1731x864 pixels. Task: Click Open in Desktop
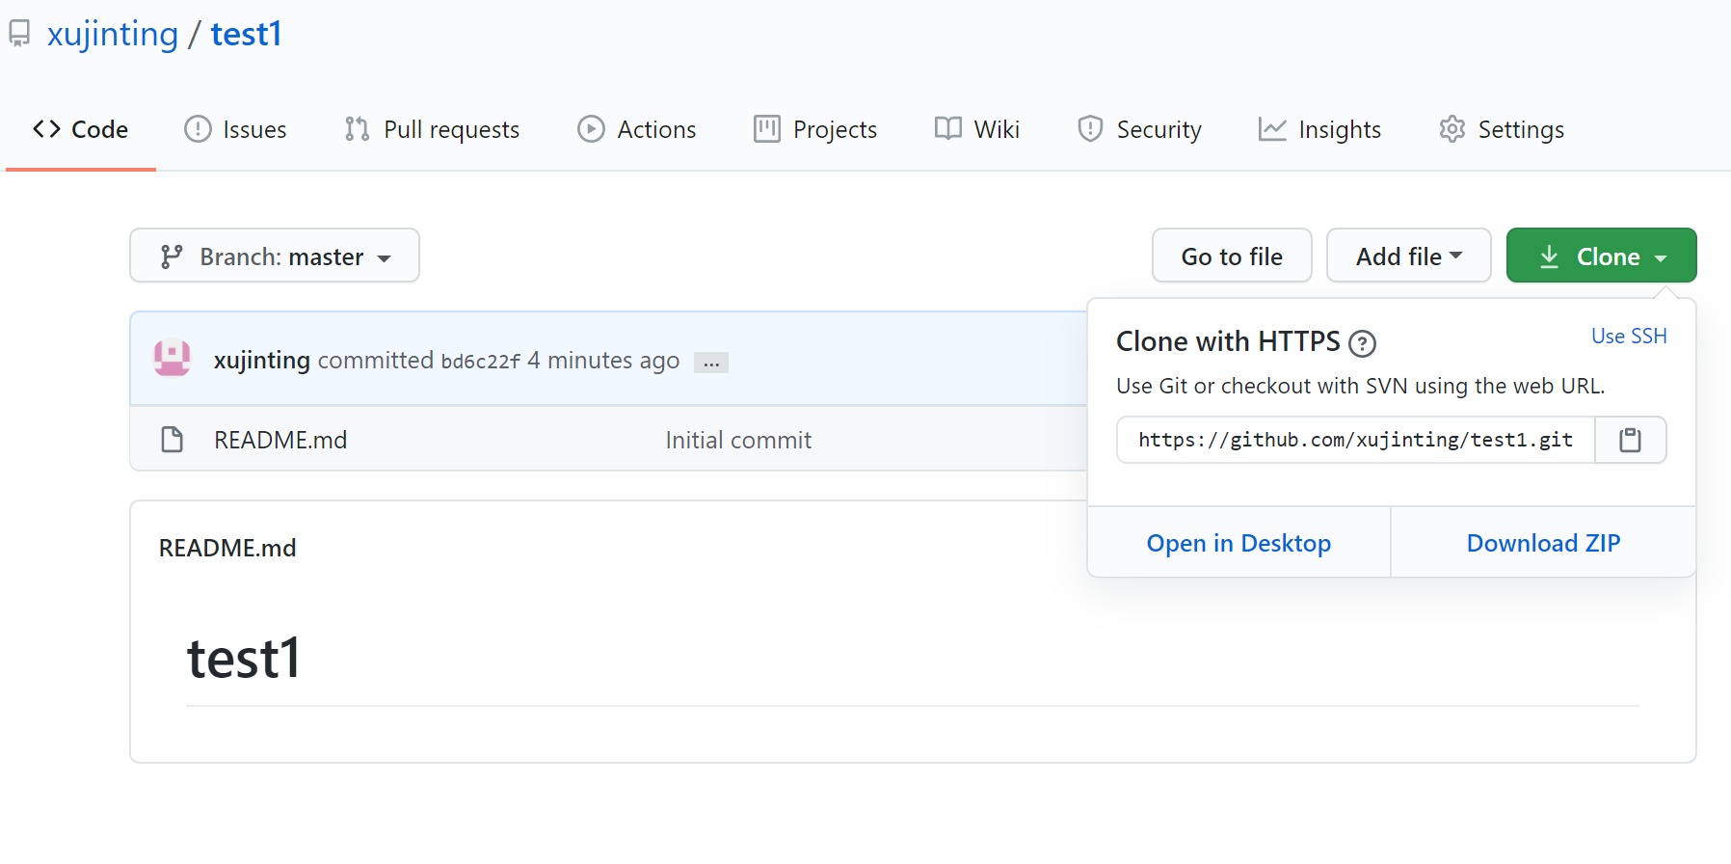pyautogui.click(x=1238, y=543)
